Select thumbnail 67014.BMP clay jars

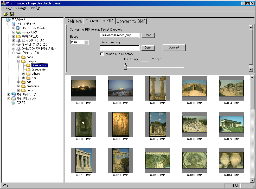coord(232,160)
